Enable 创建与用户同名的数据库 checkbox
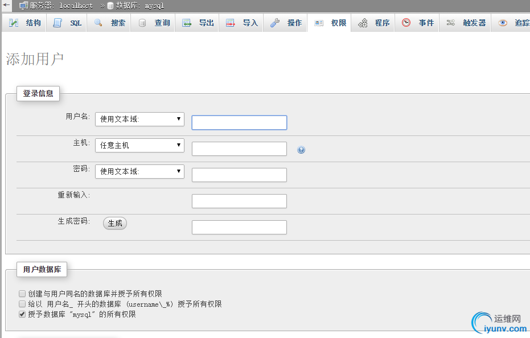The image size is (530, 338). click(22, 294)
